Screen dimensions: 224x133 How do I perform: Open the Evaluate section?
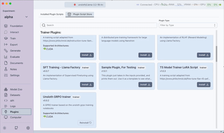15,57
